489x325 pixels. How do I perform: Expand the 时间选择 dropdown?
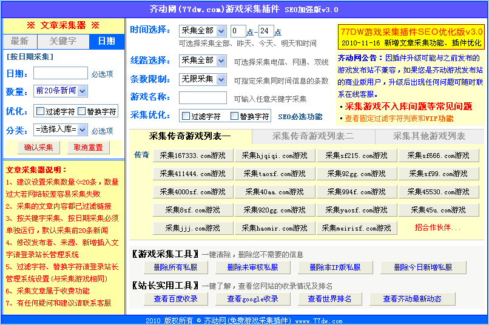pos(203,30)
